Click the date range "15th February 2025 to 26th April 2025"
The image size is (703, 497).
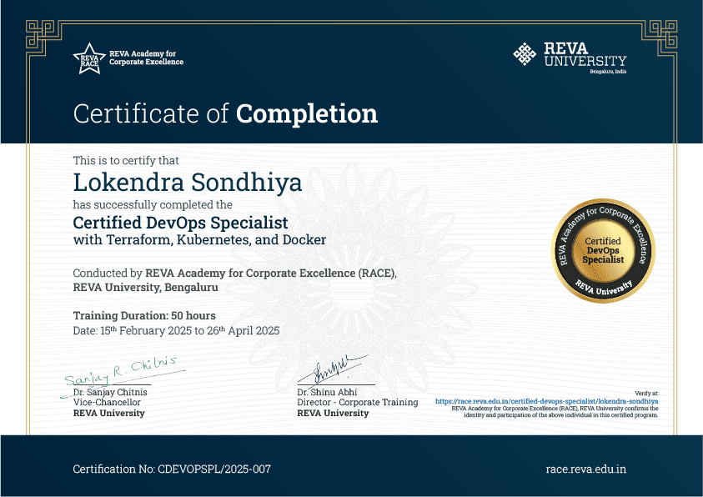pyautogui.click(x=189, y=331)
